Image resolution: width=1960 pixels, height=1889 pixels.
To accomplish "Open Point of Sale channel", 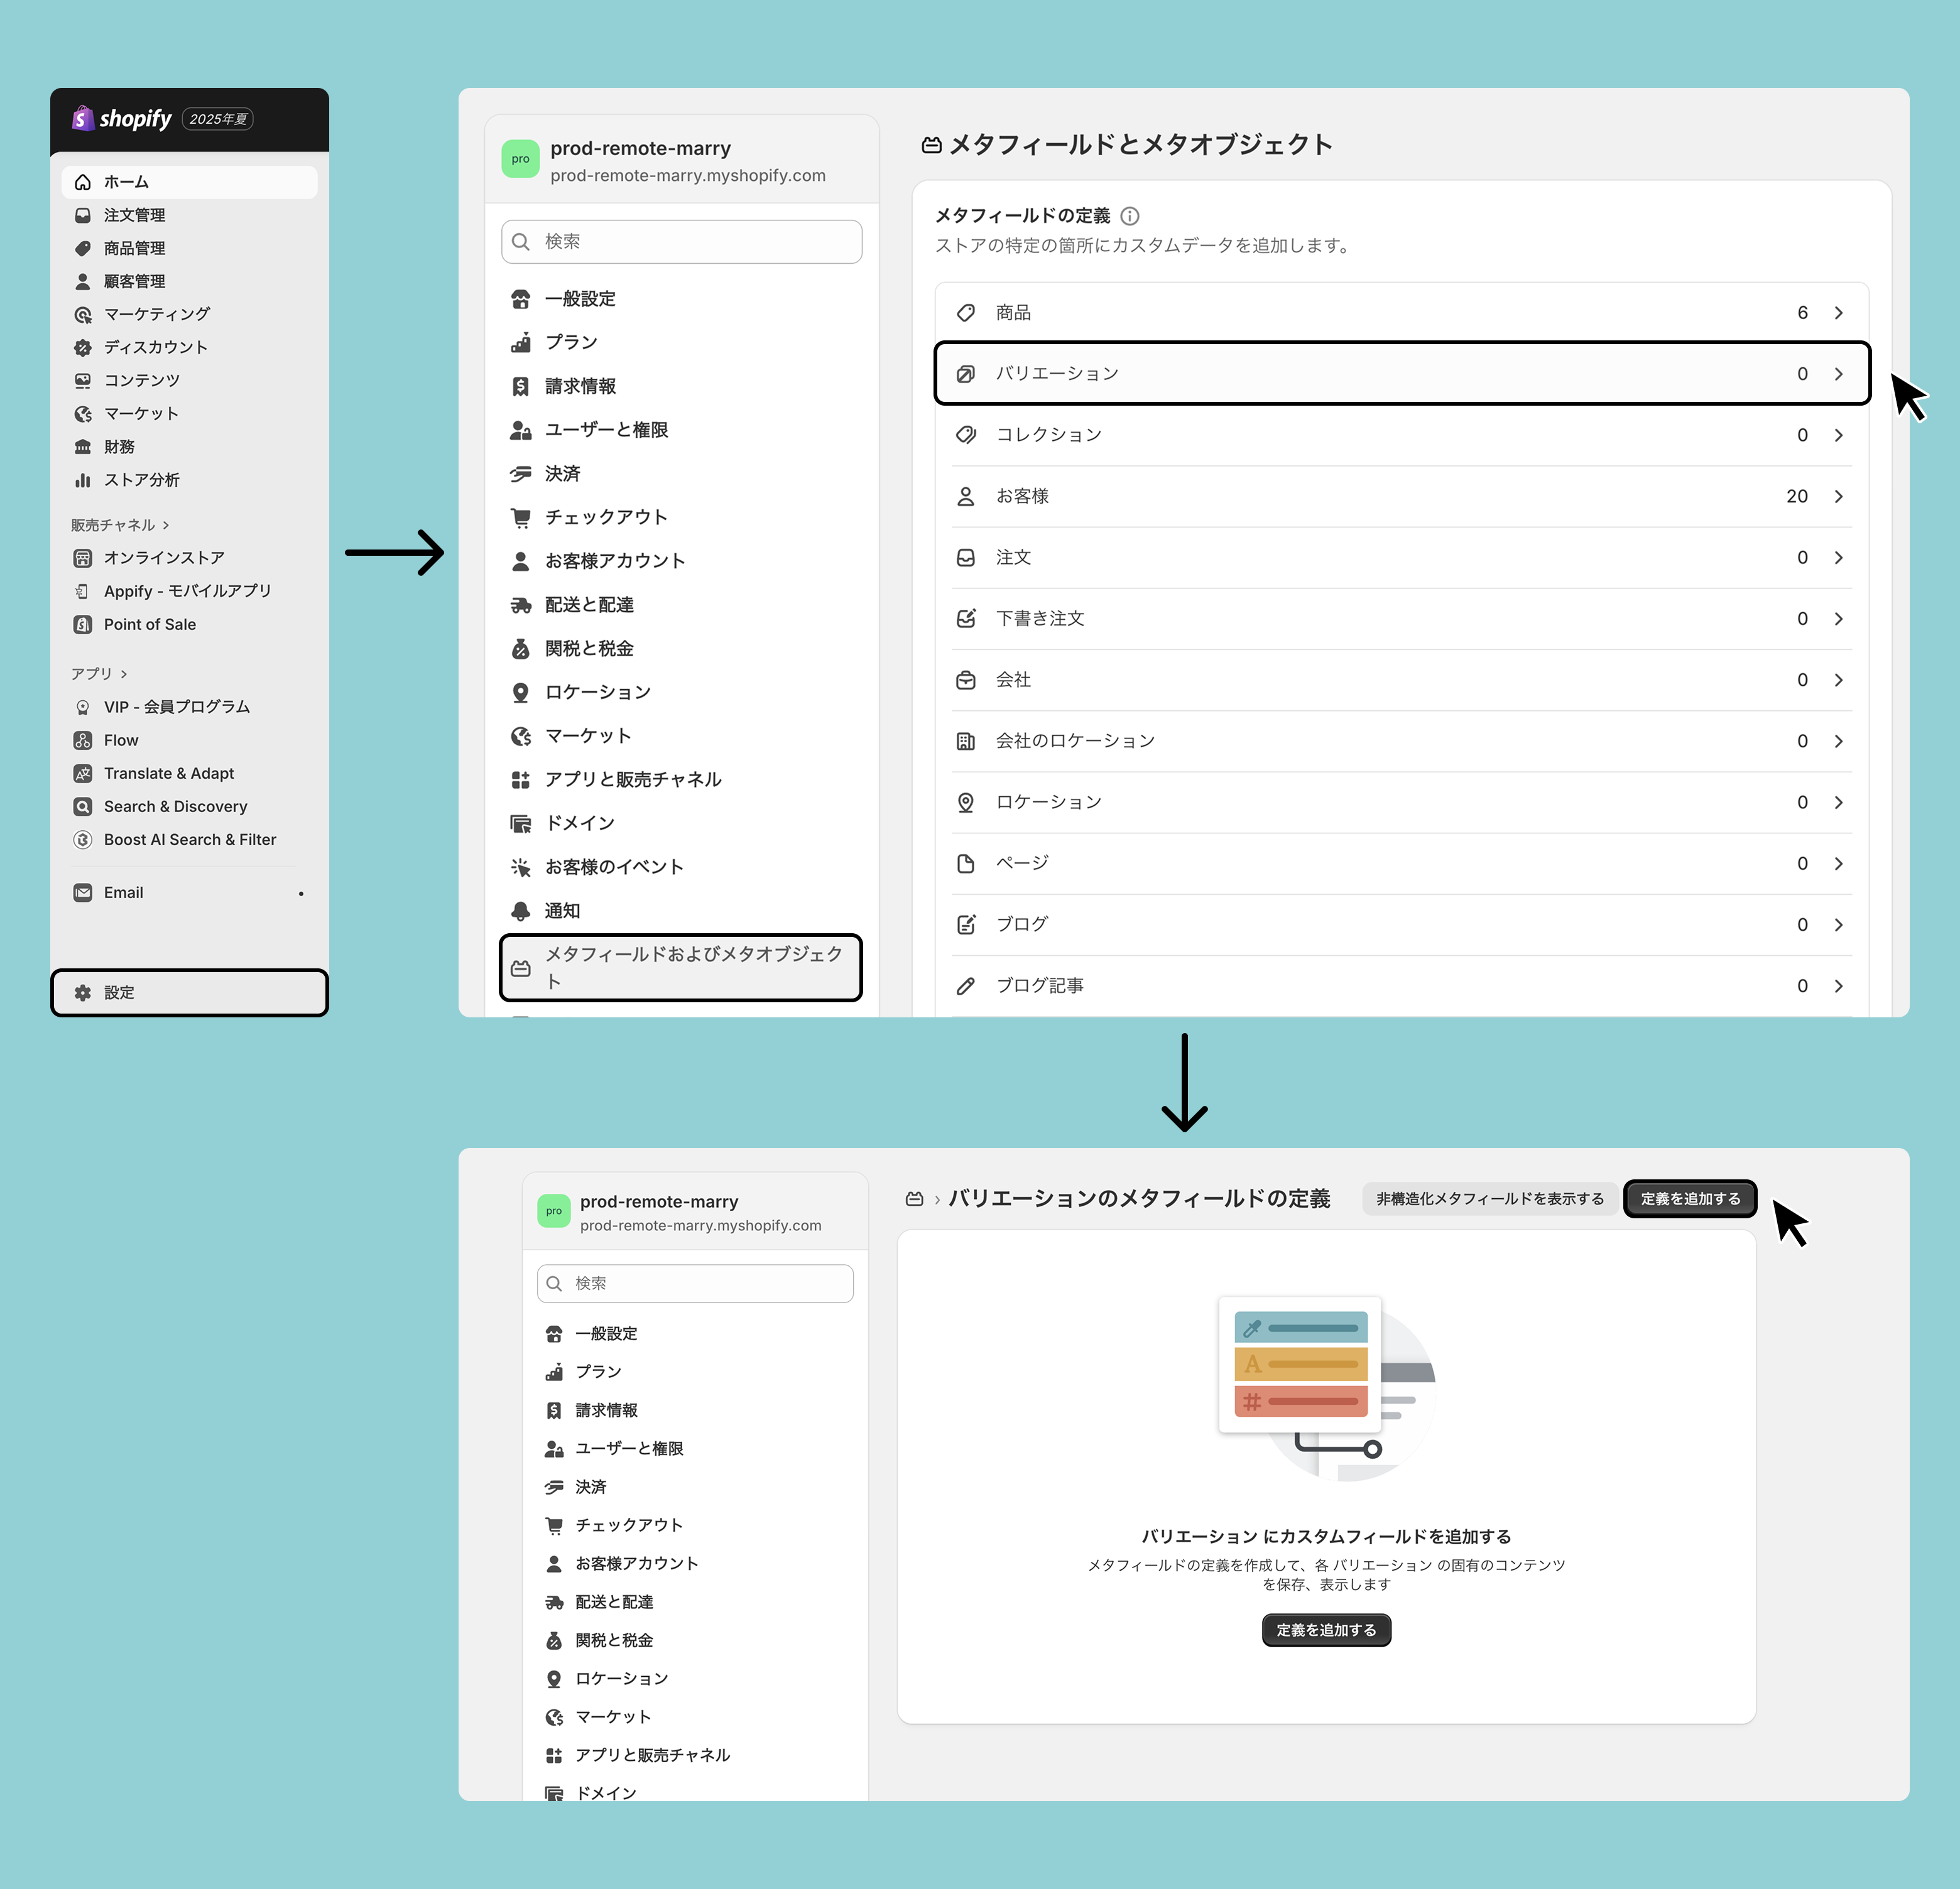I will (149, 624).
